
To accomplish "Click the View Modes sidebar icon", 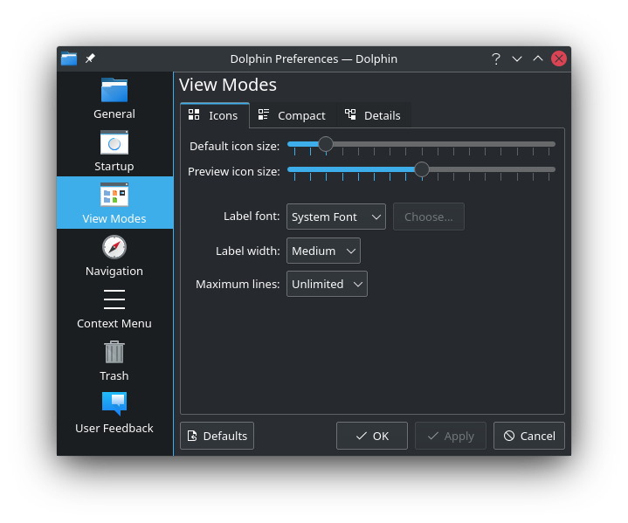I will [x=114, y=195].
